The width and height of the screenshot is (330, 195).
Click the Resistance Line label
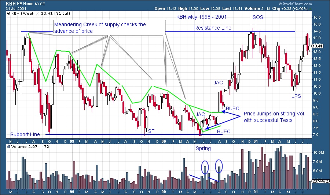pyautogui.click(x=213, y=28)
